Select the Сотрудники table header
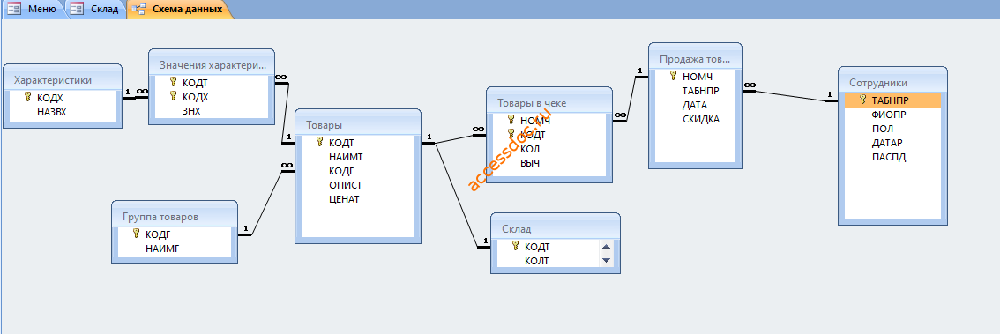Viewport: 1000px width, 334px height. tap(892, 82)
